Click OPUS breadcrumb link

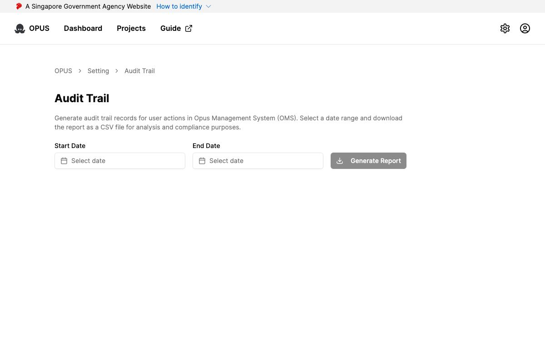coord(63,71)
